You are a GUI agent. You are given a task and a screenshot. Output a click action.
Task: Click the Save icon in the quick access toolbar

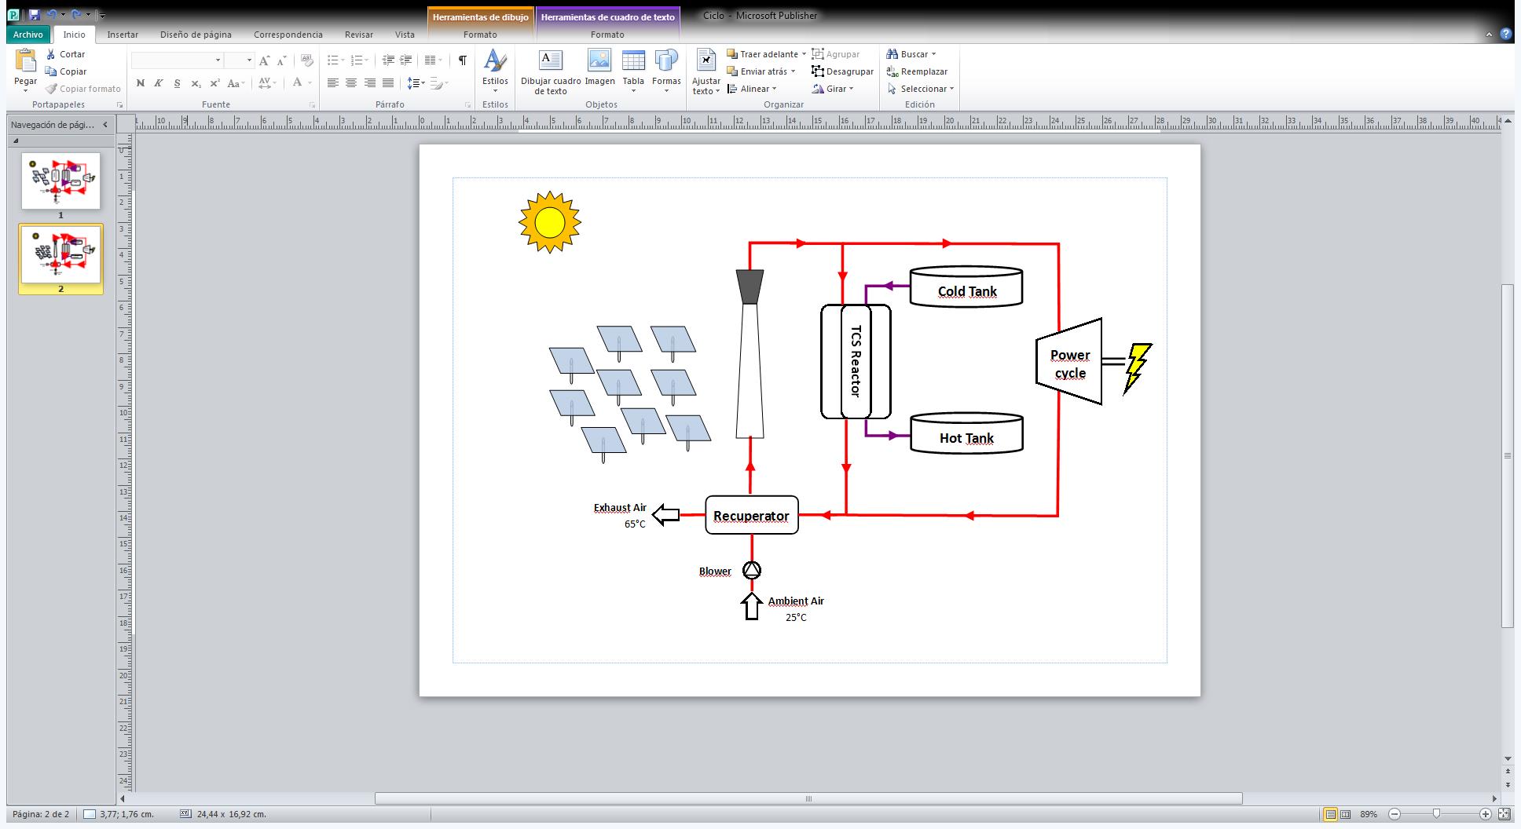coord(35,15)
